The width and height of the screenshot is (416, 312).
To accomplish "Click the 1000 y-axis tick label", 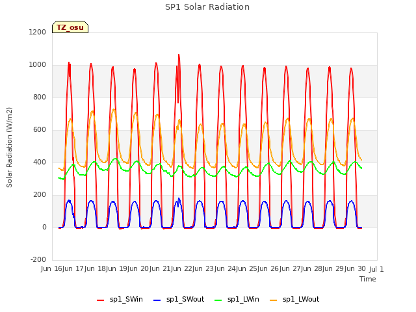I will coord(38,65).
